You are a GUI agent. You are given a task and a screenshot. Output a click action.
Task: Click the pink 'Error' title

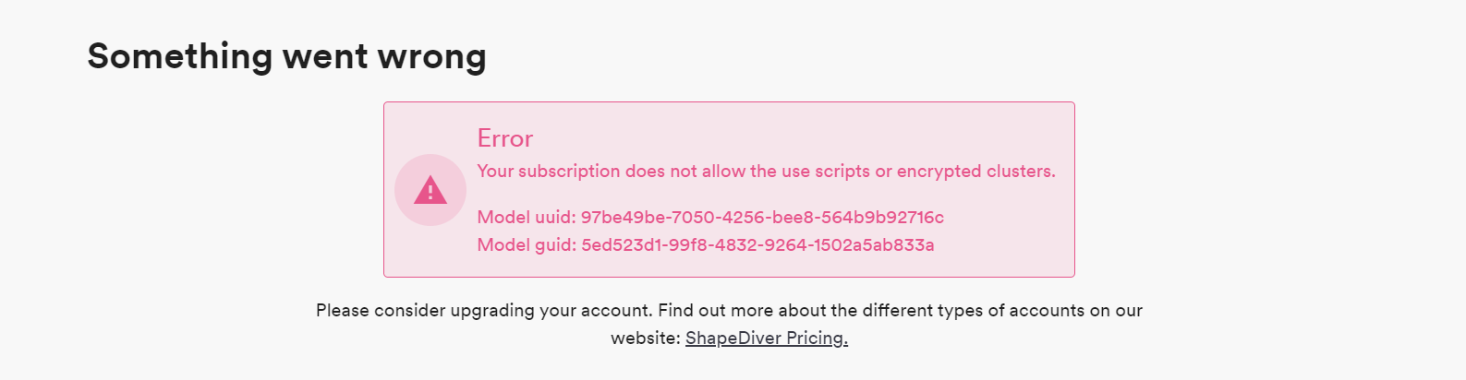coord(504,138)
